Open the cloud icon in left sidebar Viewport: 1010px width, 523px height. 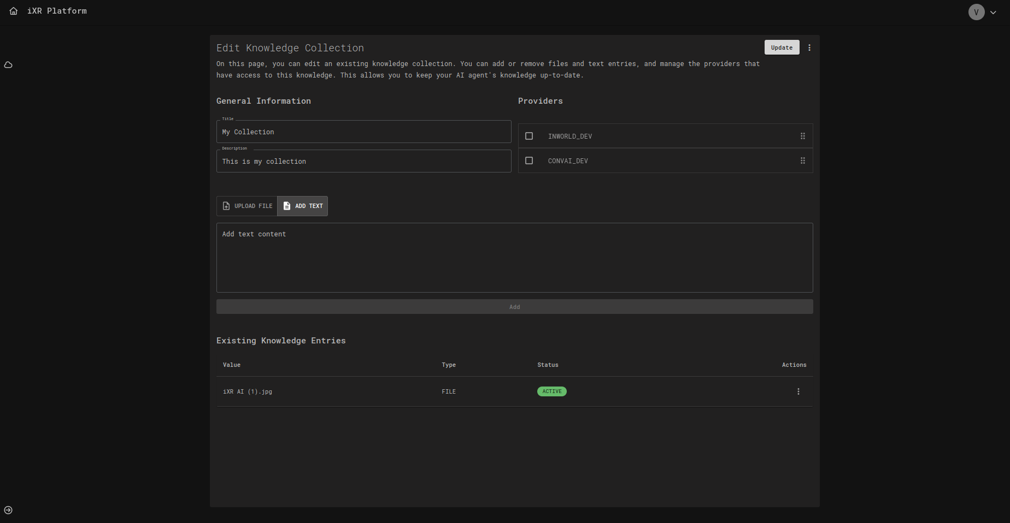point(8,65)
